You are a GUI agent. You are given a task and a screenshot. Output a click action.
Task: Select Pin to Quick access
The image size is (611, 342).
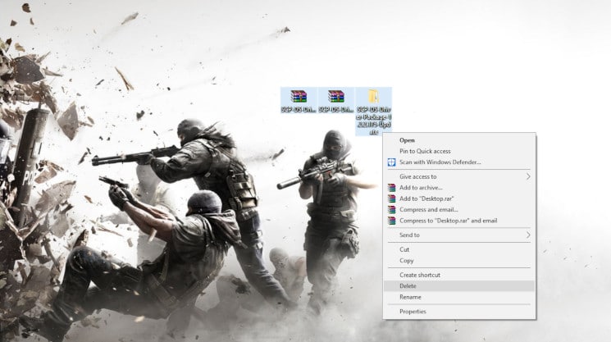[x=459, y=151]
